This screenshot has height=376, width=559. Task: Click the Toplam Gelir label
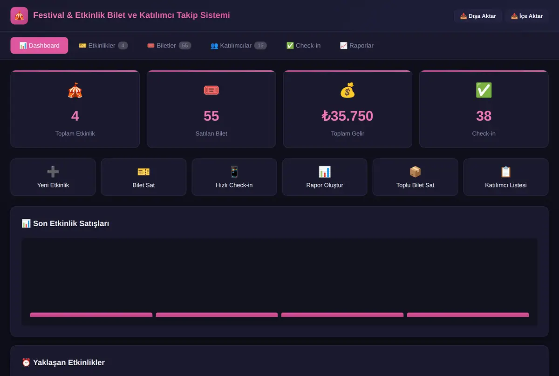pos(348,133)
